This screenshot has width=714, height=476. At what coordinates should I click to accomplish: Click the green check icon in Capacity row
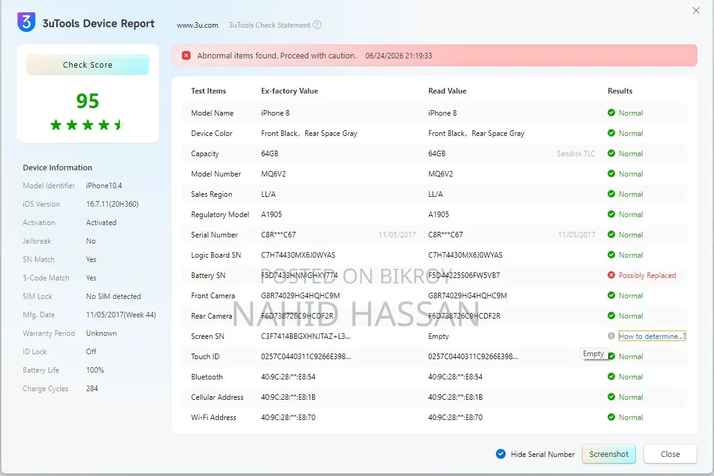click(611, 153)
